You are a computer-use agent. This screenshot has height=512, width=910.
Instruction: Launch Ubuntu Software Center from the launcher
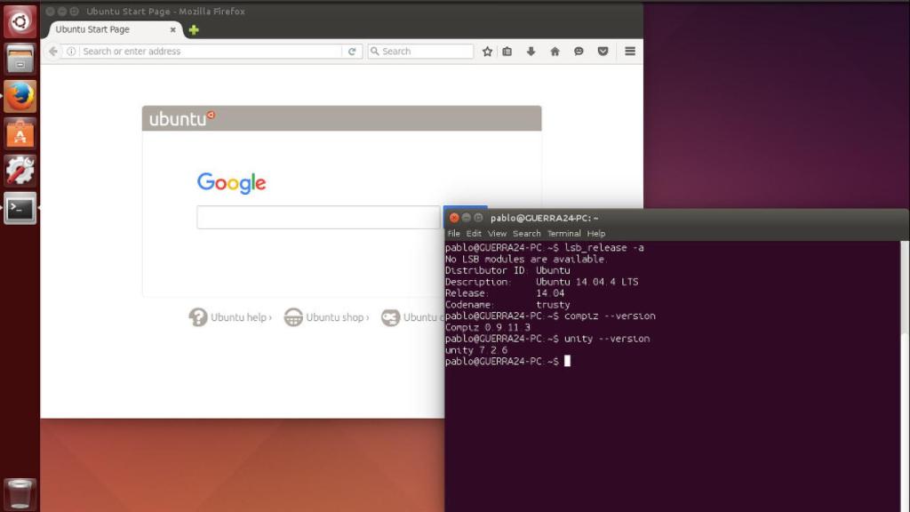pos(20,132)
